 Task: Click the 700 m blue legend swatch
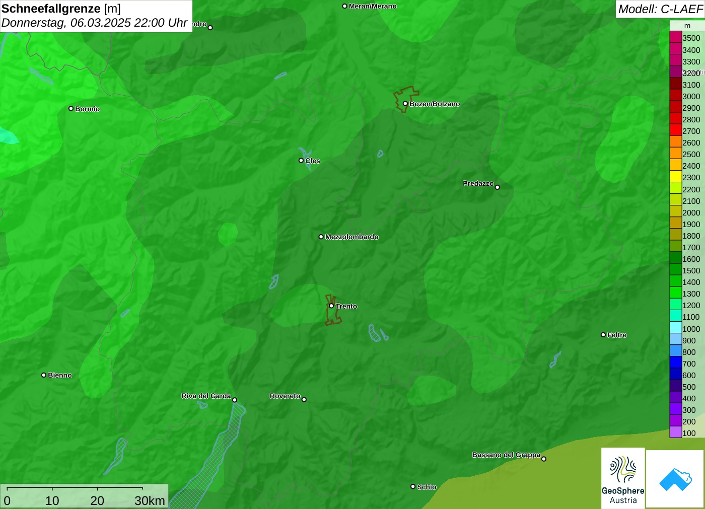point(676,363)
